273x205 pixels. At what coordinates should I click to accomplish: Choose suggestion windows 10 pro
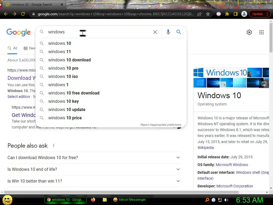[111, 68]
